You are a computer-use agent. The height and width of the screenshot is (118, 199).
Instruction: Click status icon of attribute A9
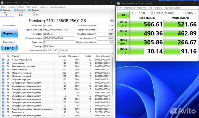3,86
